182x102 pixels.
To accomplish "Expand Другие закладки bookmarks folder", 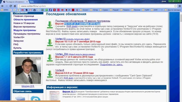I will (173, 10).
